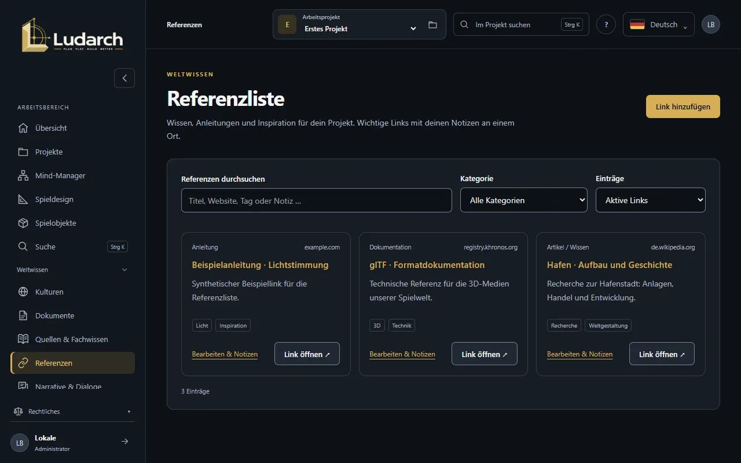Click Bearbeiten & Notizen on Hafen card
This screenshot has width=741, height=463.
579,354
